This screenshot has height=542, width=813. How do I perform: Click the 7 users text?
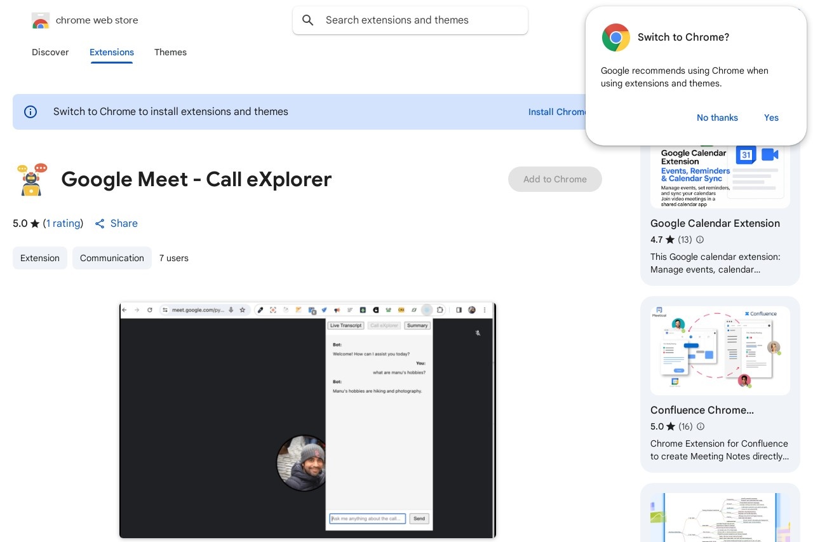[x=174, y=258]
